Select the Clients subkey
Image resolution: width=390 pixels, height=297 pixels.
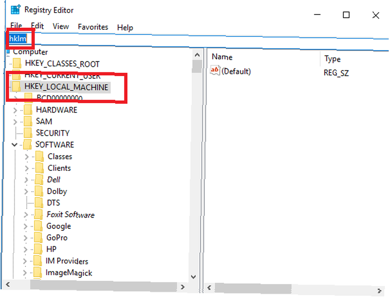point(59,168)
